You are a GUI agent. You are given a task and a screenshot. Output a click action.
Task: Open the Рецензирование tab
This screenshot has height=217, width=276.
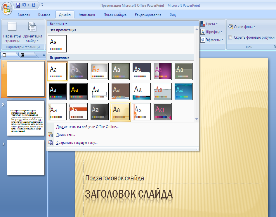coord(148,14)
